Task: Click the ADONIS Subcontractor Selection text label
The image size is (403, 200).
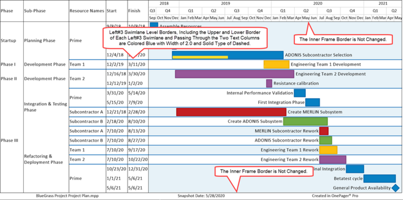Action: (318, 55)
